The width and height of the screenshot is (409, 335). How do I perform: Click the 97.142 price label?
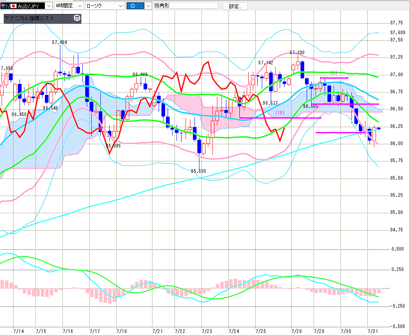tap(265, 63)
